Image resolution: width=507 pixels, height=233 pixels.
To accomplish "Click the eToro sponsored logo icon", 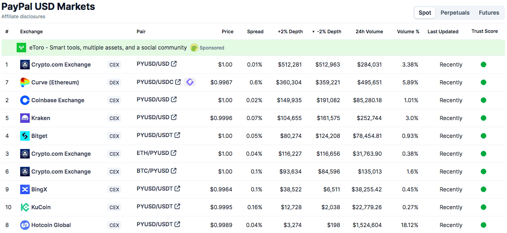I will [21, 48].
